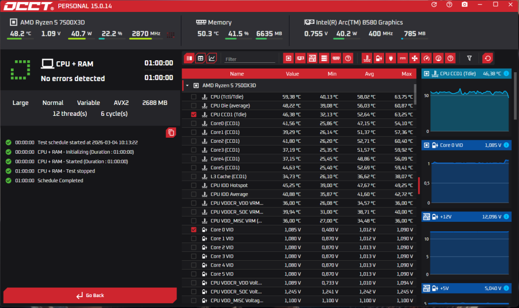Screen dimensions: 519x308
Task: Toggle the fan sensor filter icon
Action: 414,58
